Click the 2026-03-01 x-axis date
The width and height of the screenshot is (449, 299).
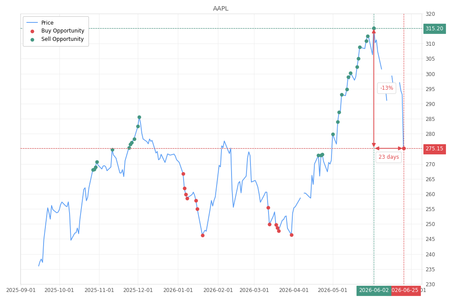pyautogui.click(x=254, y=290)
